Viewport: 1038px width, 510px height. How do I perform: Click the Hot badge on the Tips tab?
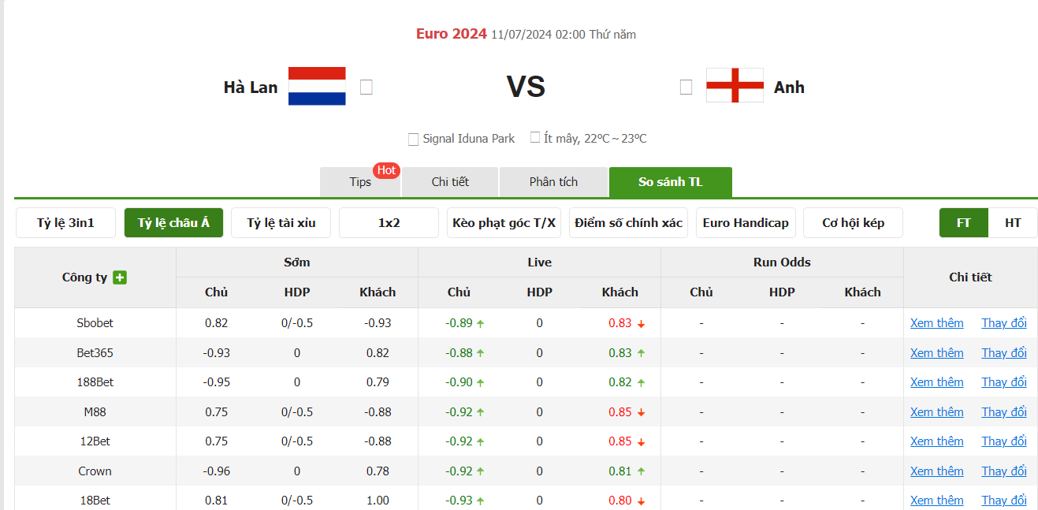click(x=387, y=170)
